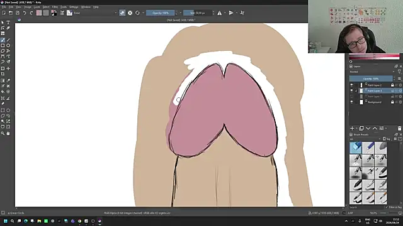Viewport: 403px width, 226px height.
Task: Select the Fill bucket tool
Action: point(3,92)
